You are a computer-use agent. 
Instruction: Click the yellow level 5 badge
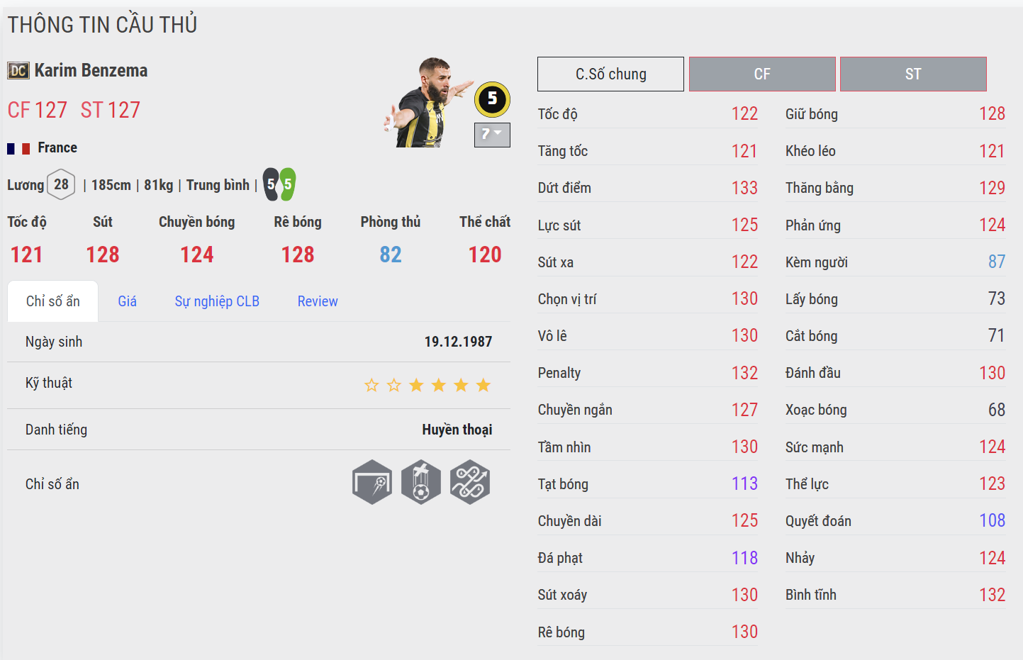coord(492,99)
